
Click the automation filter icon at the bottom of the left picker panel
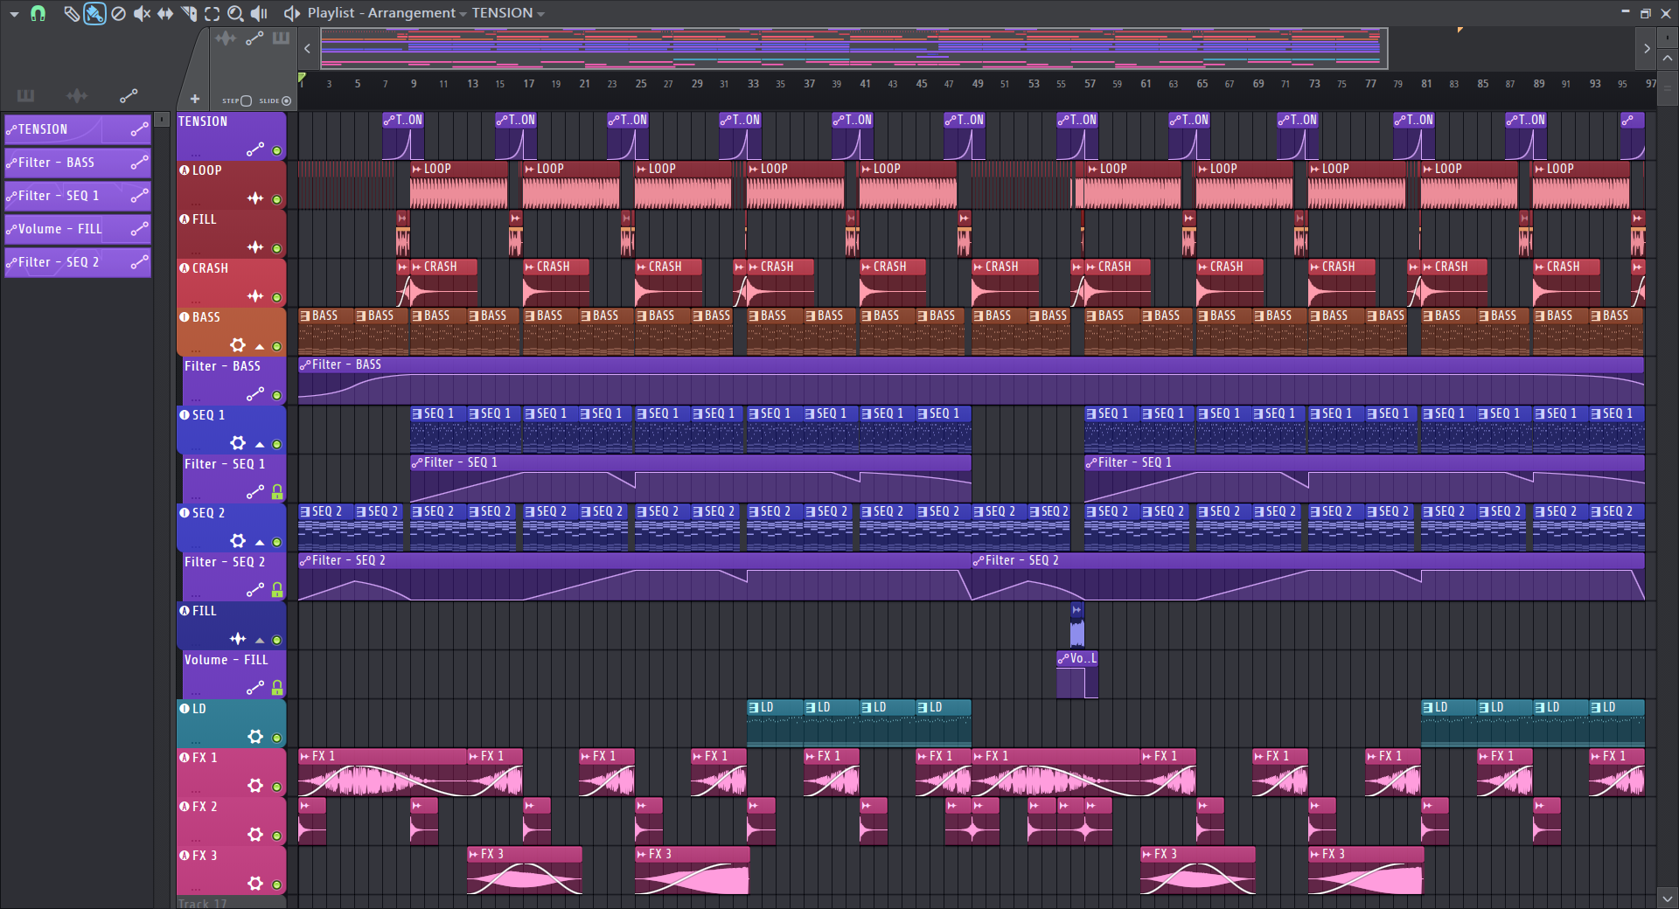click(129, 95)
